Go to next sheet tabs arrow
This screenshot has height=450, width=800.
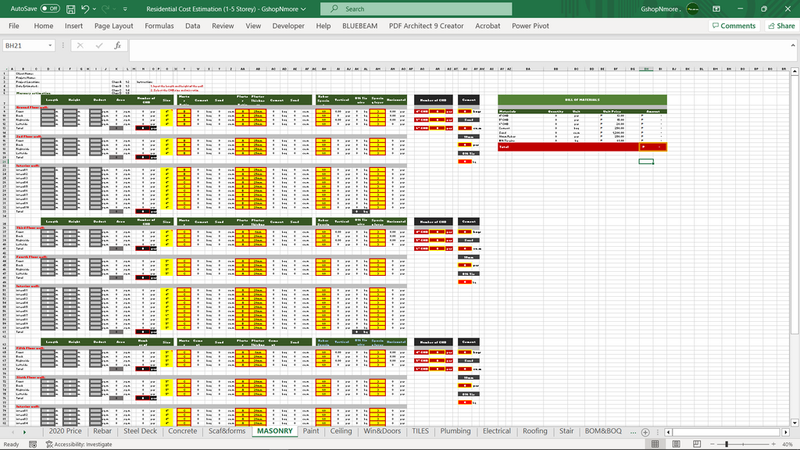tap(24, 432)
